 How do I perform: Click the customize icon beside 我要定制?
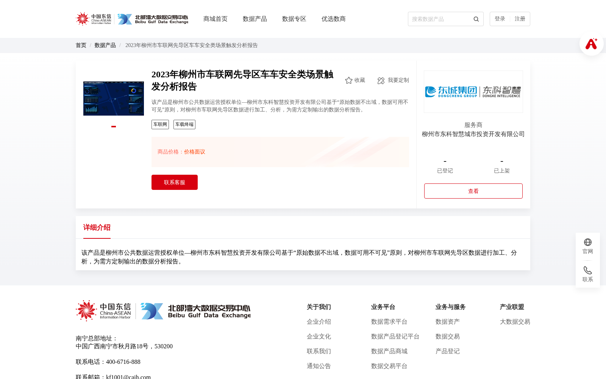click(381, 80)
